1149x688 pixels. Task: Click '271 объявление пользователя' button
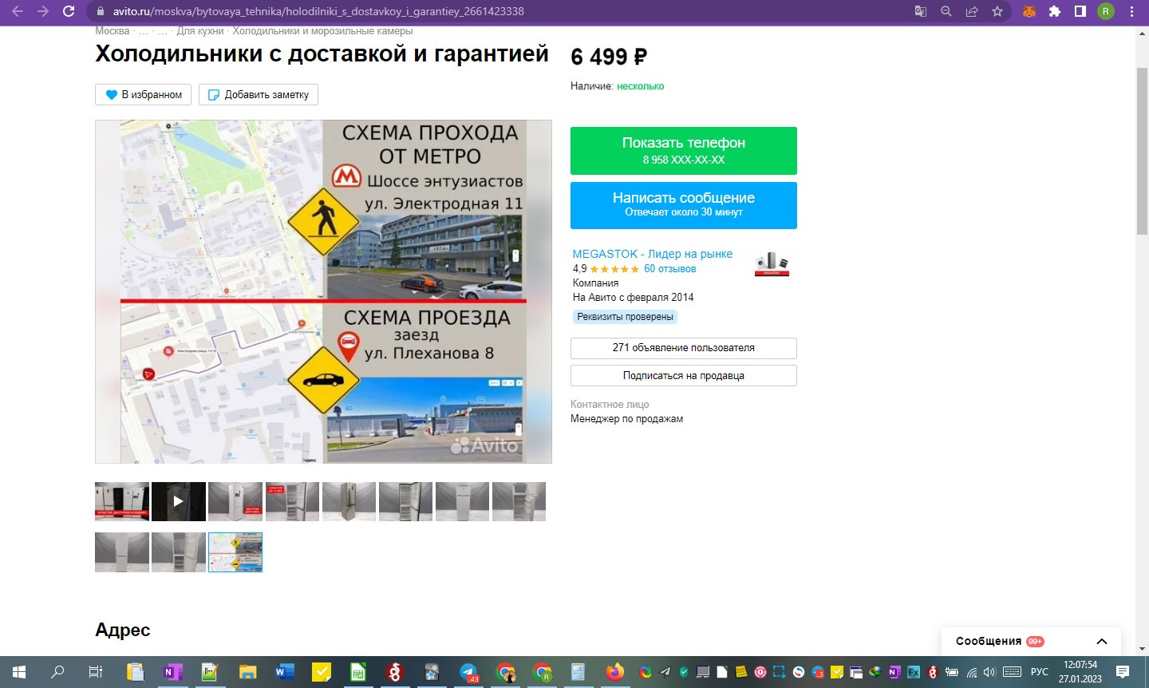[x=684, y=348]
